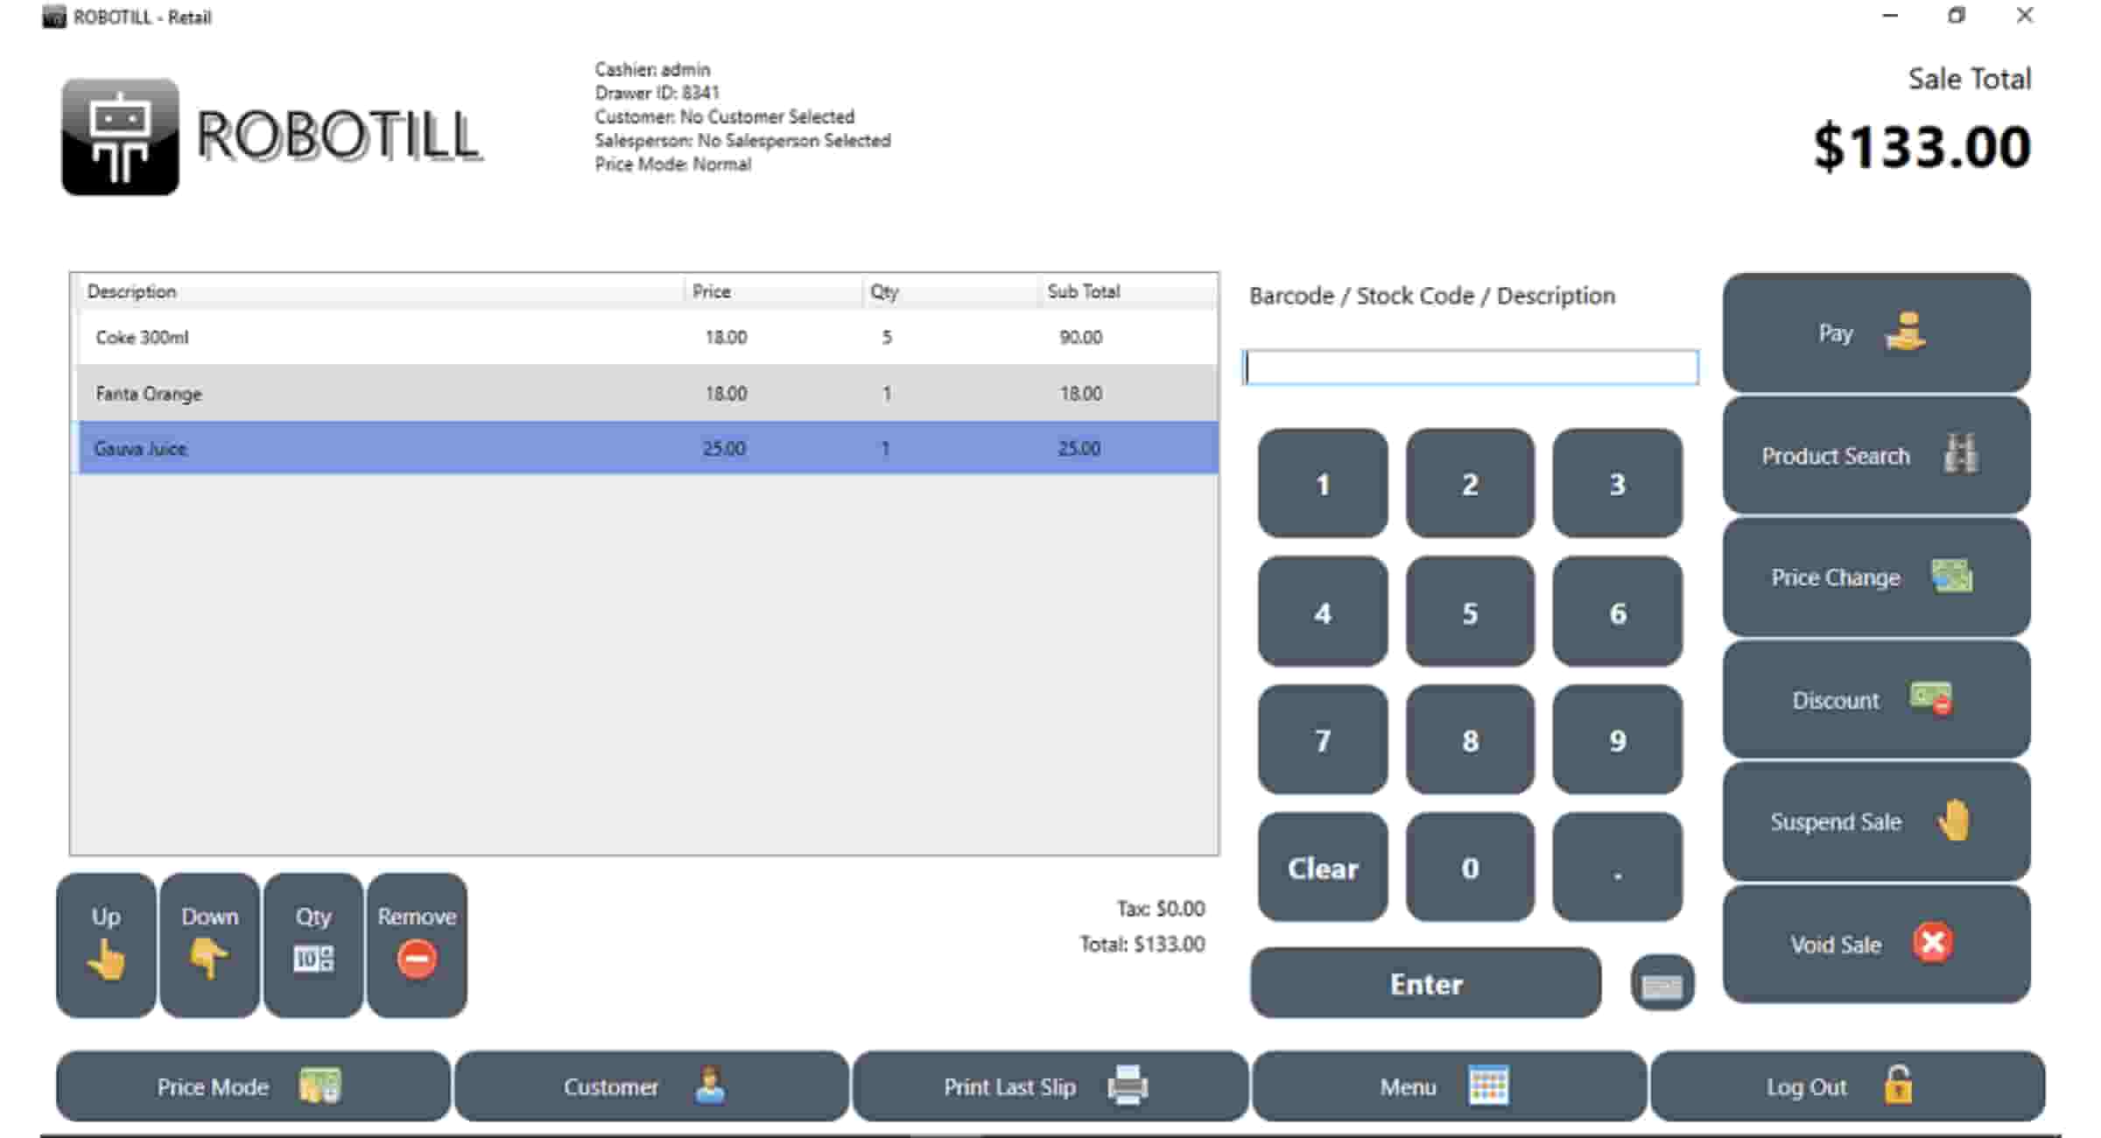Click the padlock icon on Log Out
Image resolution: width=2101 pixels, height=1138 pixels.
1898,1085
